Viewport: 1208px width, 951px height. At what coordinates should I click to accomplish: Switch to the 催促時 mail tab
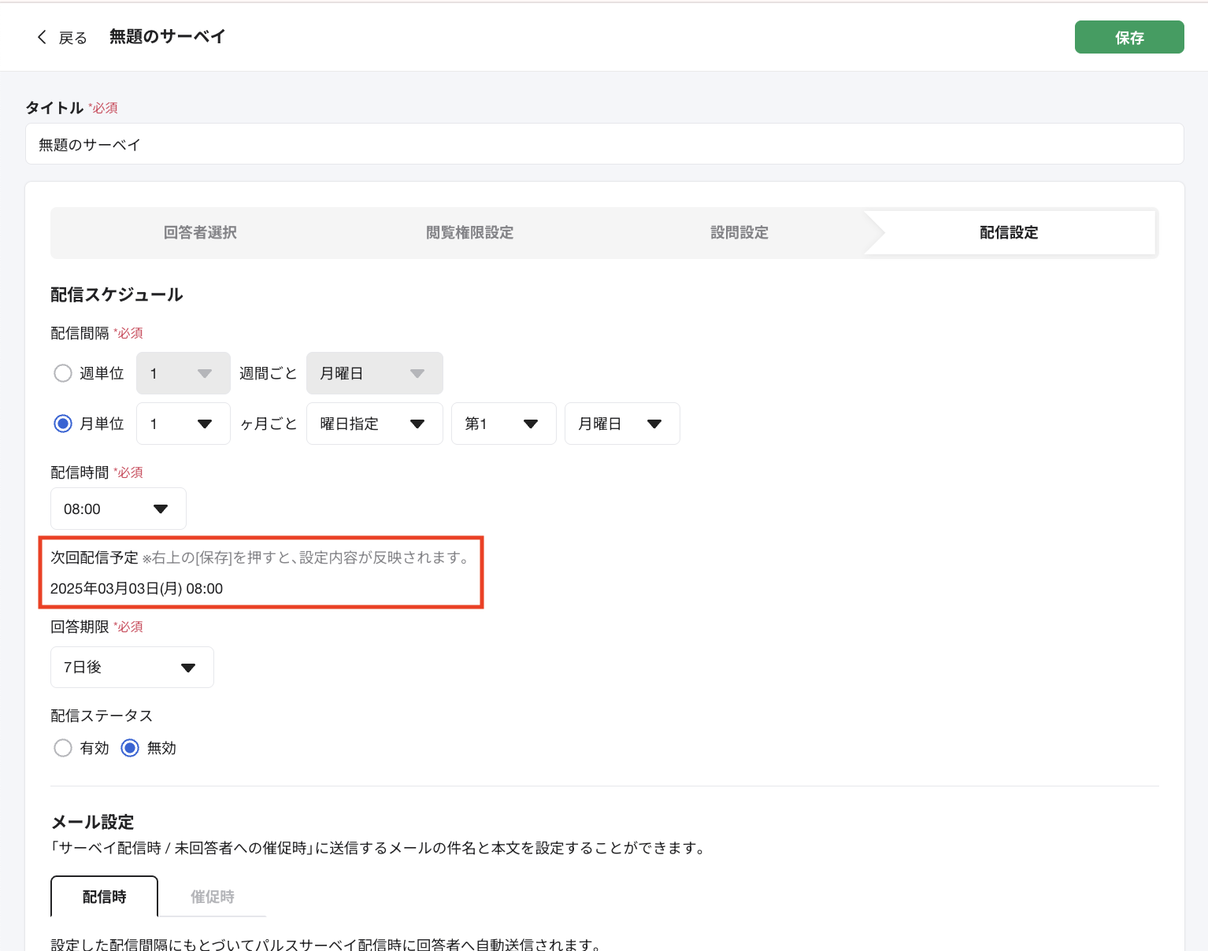211,897
